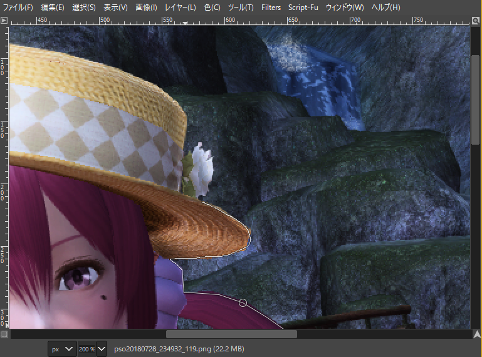Screen dimensions: 482x357
Task: Click the circular brush cursor on the selection edge
Action: click(243, 303)
